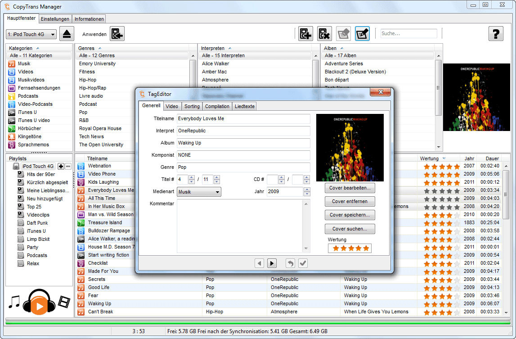
Task: Click the album cover in TagEditor
Action: point(350,148)
